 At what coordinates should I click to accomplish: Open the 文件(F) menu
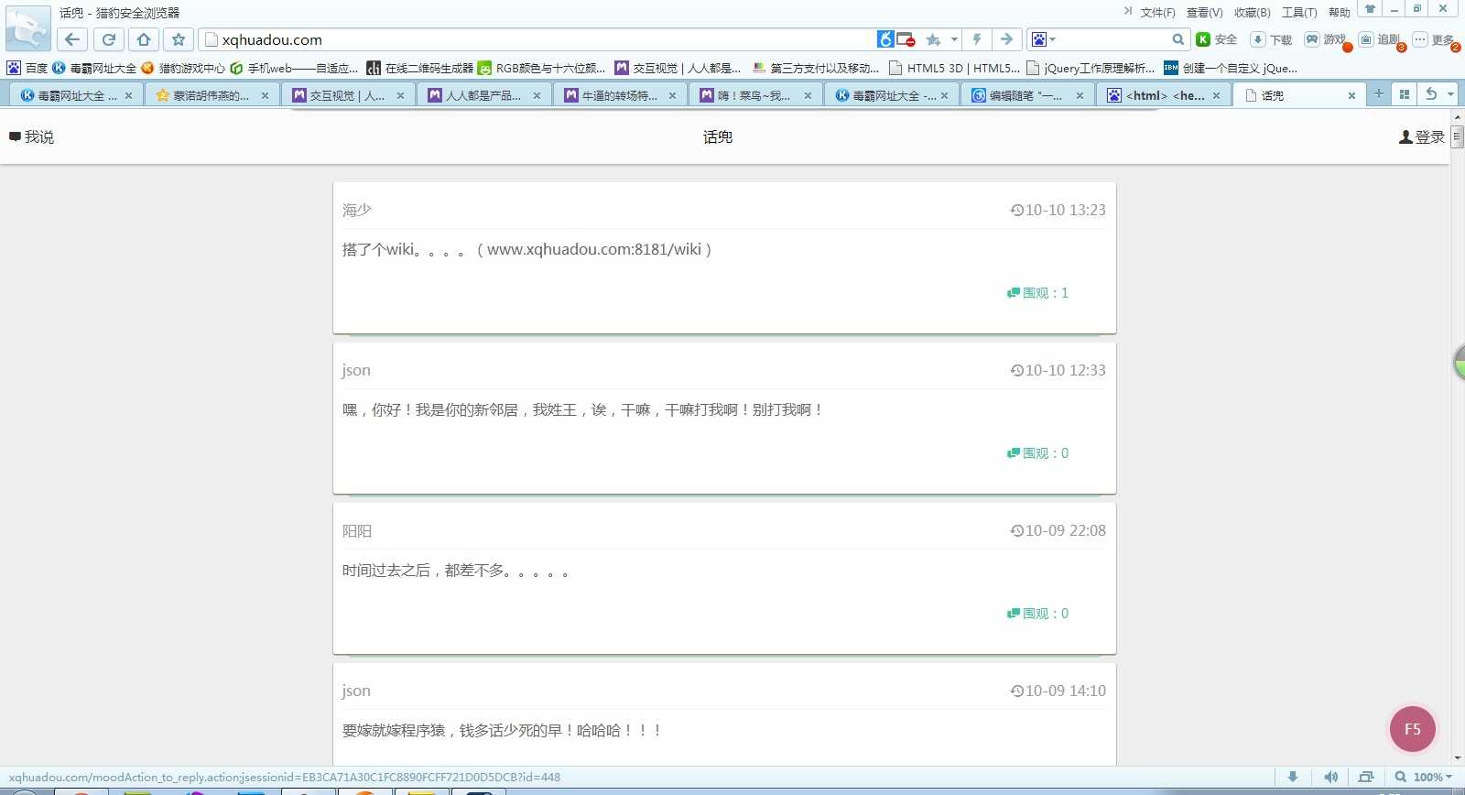(x=1157, y=13)
